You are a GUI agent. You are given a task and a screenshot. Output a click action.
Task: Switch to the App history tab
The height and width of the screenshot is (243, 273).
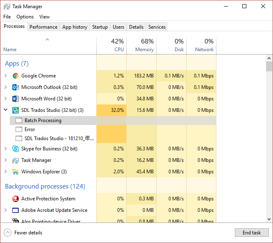click(x=75, y=27)
